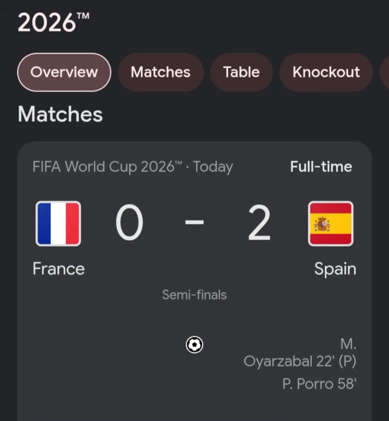The width and height of the screenshot is (389, 421).
Task: Click the Full-time status label
Action: point(321,167)
